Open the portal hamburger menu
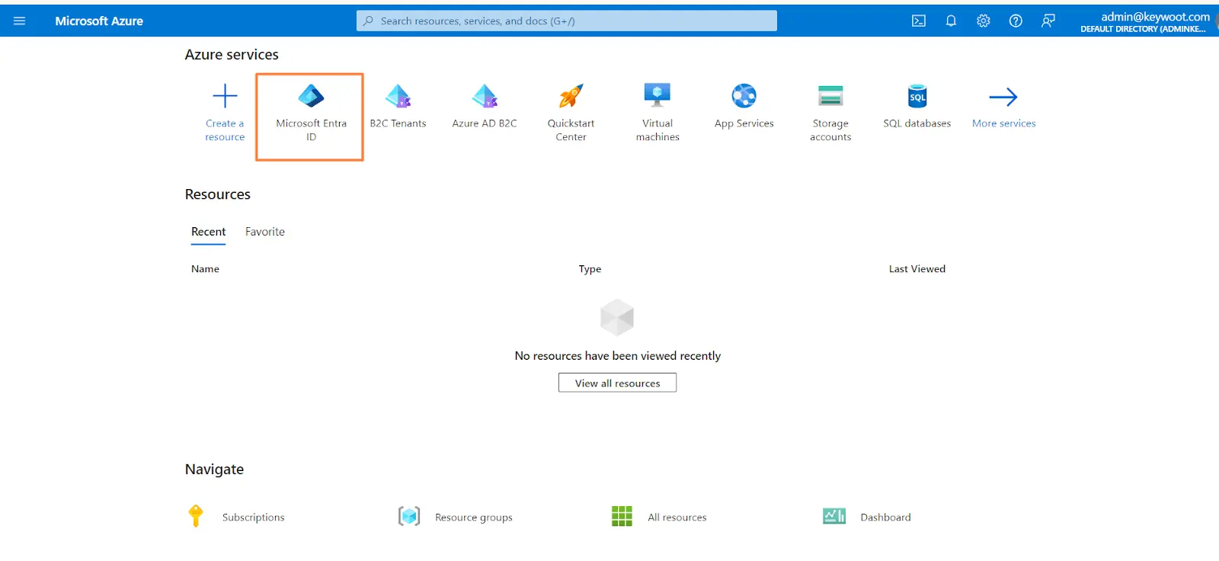This screenshot has height=561, width=1219. point(20,21)
